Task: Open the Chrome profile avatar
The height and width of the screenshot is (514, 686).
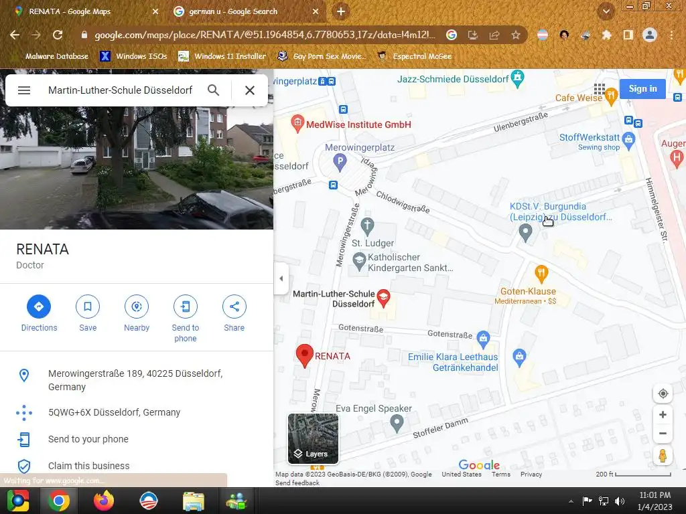Action: coord(650,35)
